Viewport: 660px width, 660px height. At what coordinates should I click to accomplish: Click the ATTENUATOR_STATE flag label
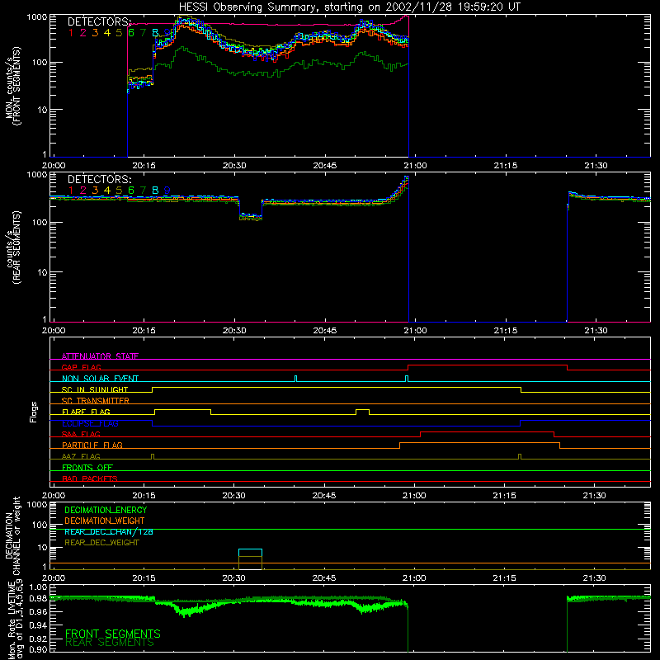[x=100, y=356]
